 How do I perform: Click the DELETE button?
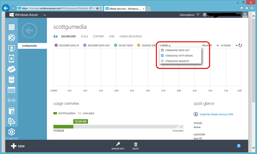[x=136, y=146]
